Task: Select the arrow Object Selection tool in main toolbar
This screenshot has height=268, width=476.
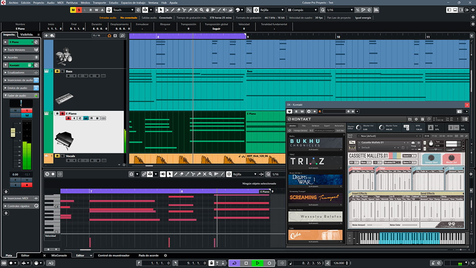Action: (x=161, y=10)
